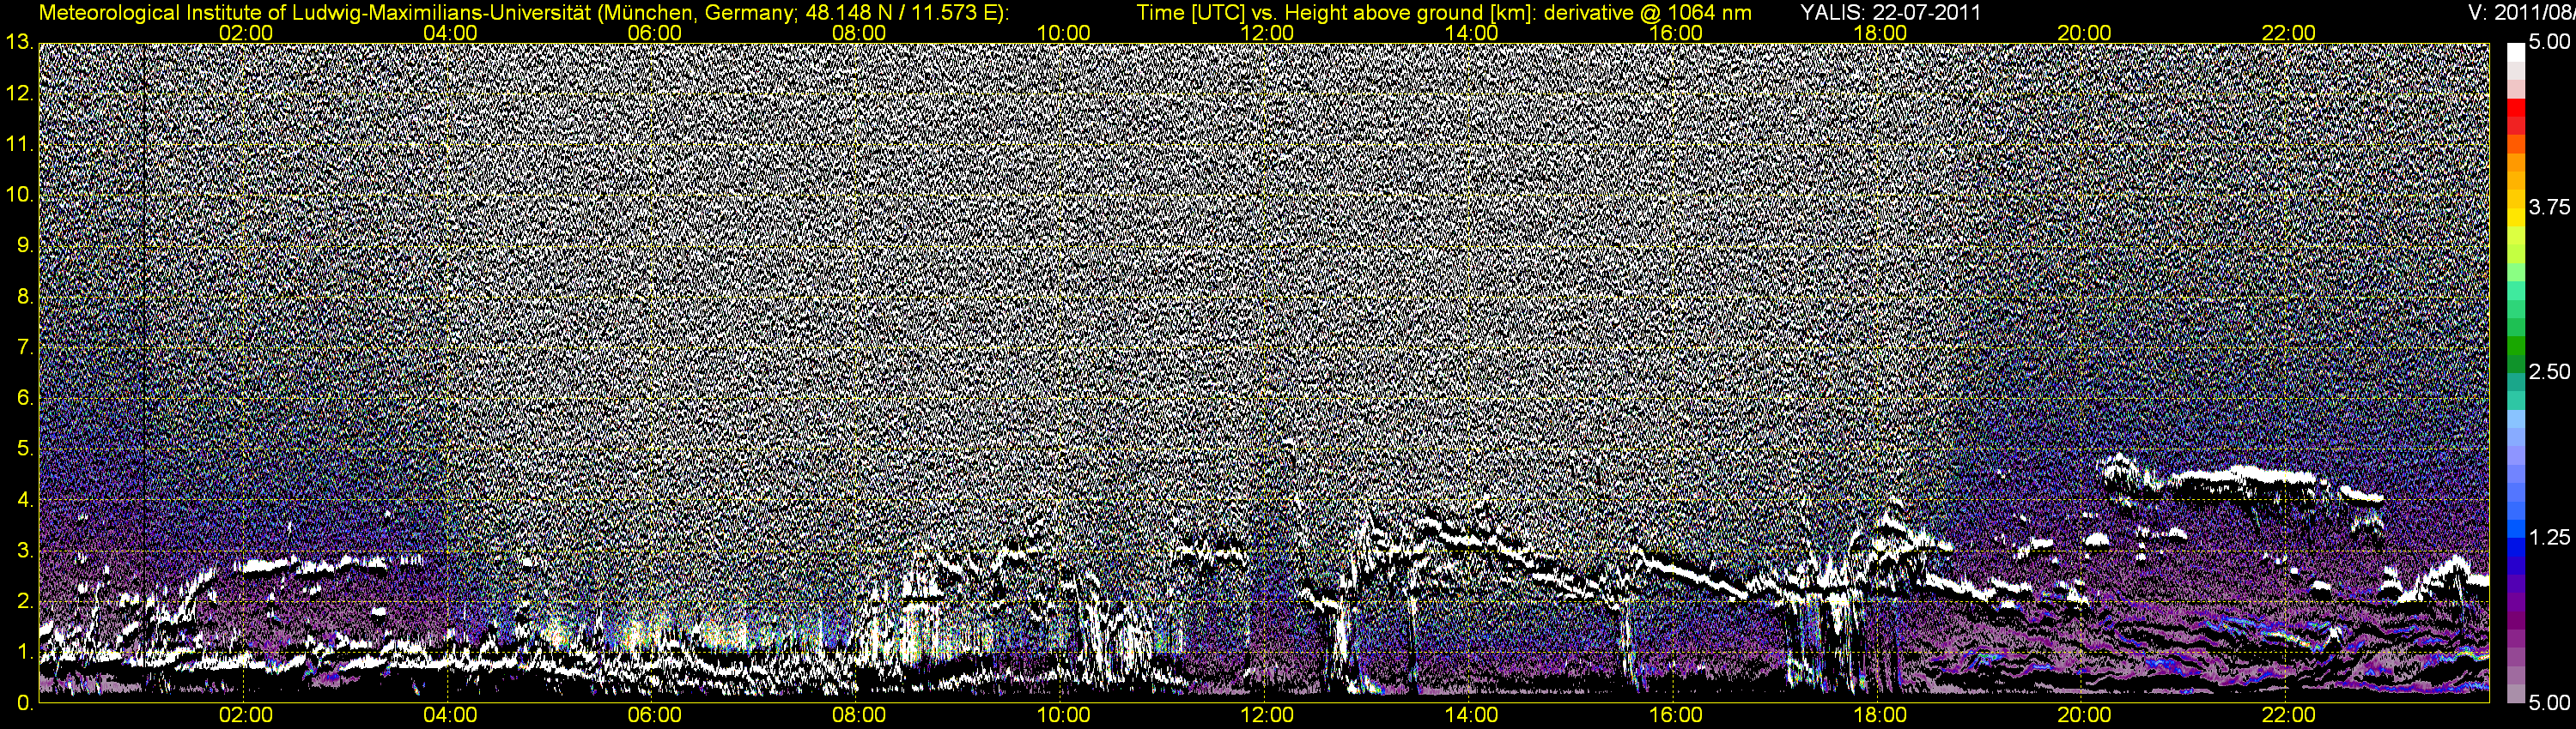Click the 5.00 value at colorbar bottom
This screenshot has width=2576, height=729.
coord(2549,703)
